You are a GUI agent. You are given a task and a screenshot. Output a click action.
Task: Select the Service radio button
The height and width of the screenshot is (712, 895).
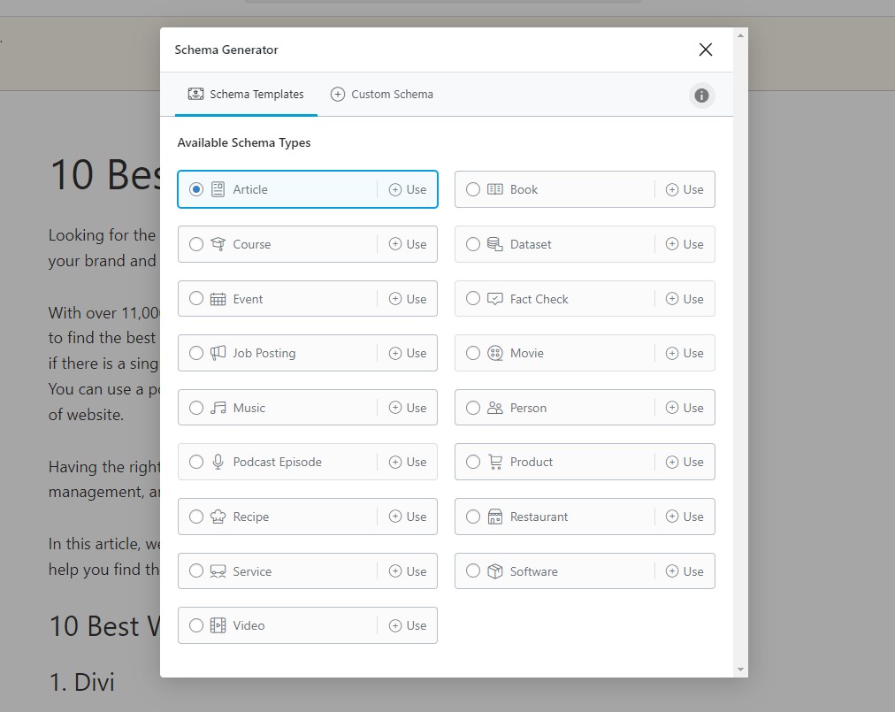tap(195, 571)
